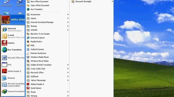Click the Outlook Express icon
The image size is (174, 97).
click(28, 49)
